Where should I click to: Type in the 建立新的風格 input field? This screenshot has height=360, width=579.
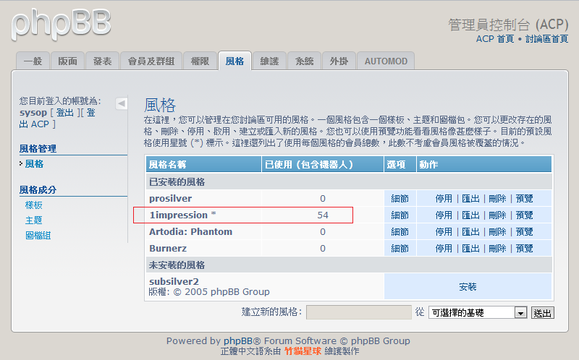point(359,312)
